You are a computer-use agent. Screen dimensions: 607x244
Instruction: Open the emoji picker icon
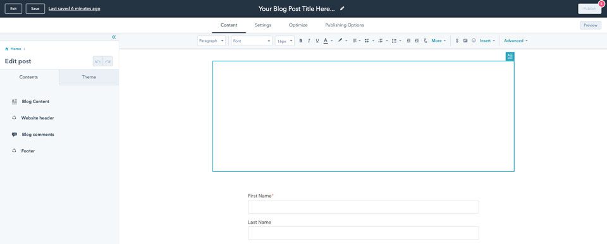click(474, 40)
